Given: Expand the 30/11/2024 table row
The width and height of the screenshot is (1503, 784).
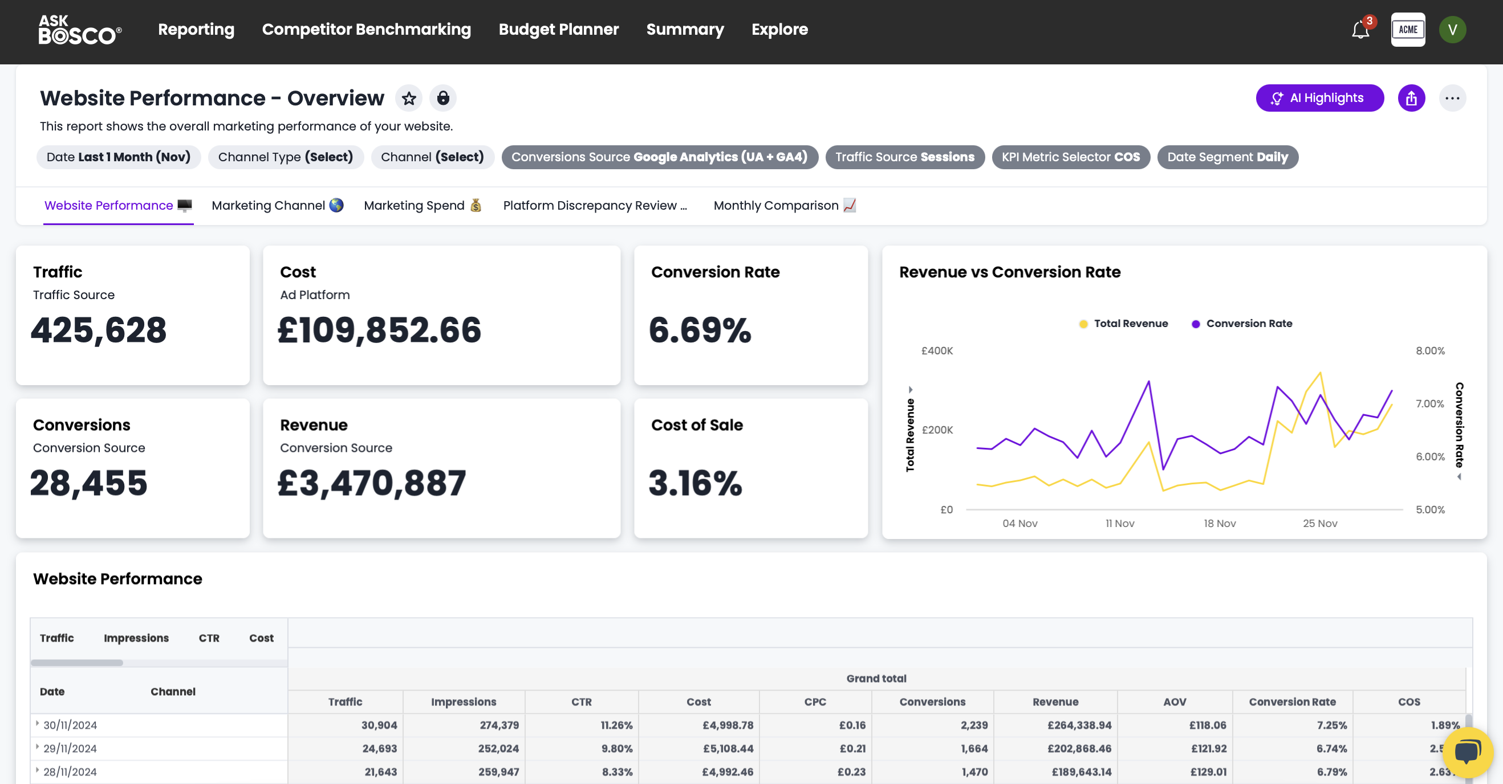Looking at the screenshot, I should click(37, 724).
